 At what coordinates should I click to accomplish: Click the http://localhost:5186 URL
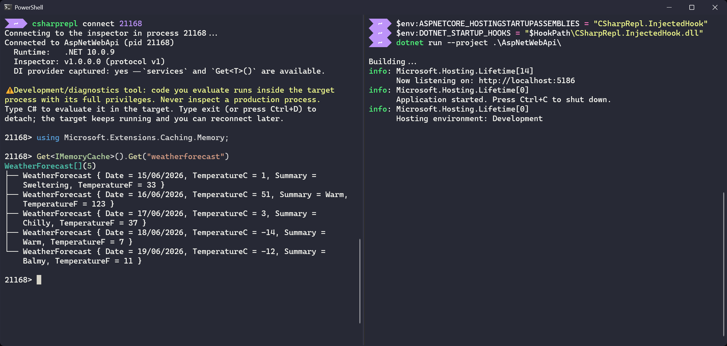click(x=527, y=81)
